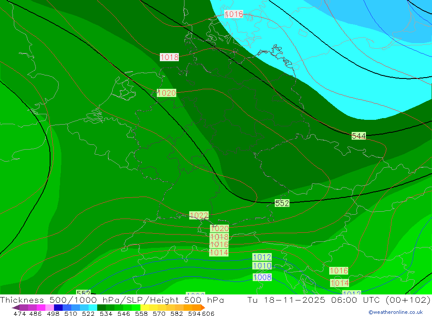
Task: Click the 544 height contour label
Action: pyautogui.click(x=359, y=136)
